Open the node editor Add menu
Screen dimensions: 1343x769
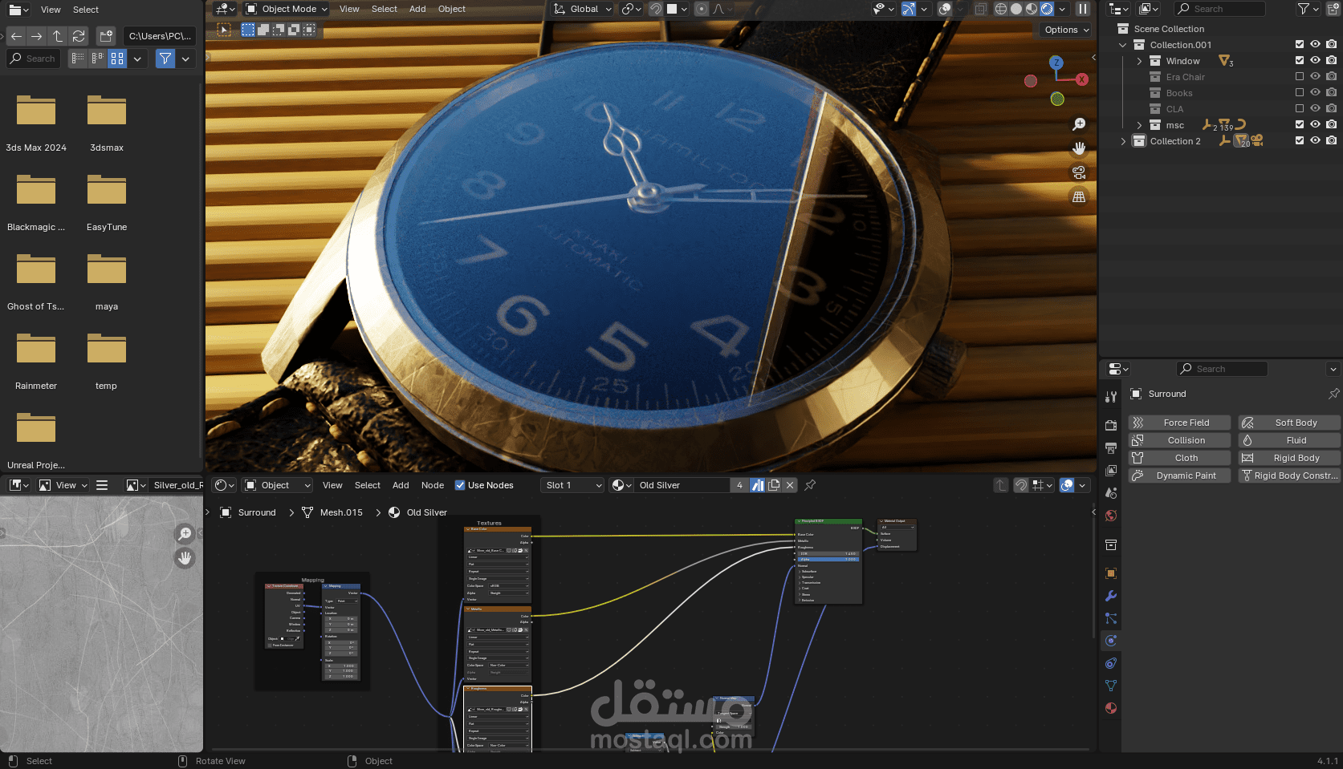401,485
